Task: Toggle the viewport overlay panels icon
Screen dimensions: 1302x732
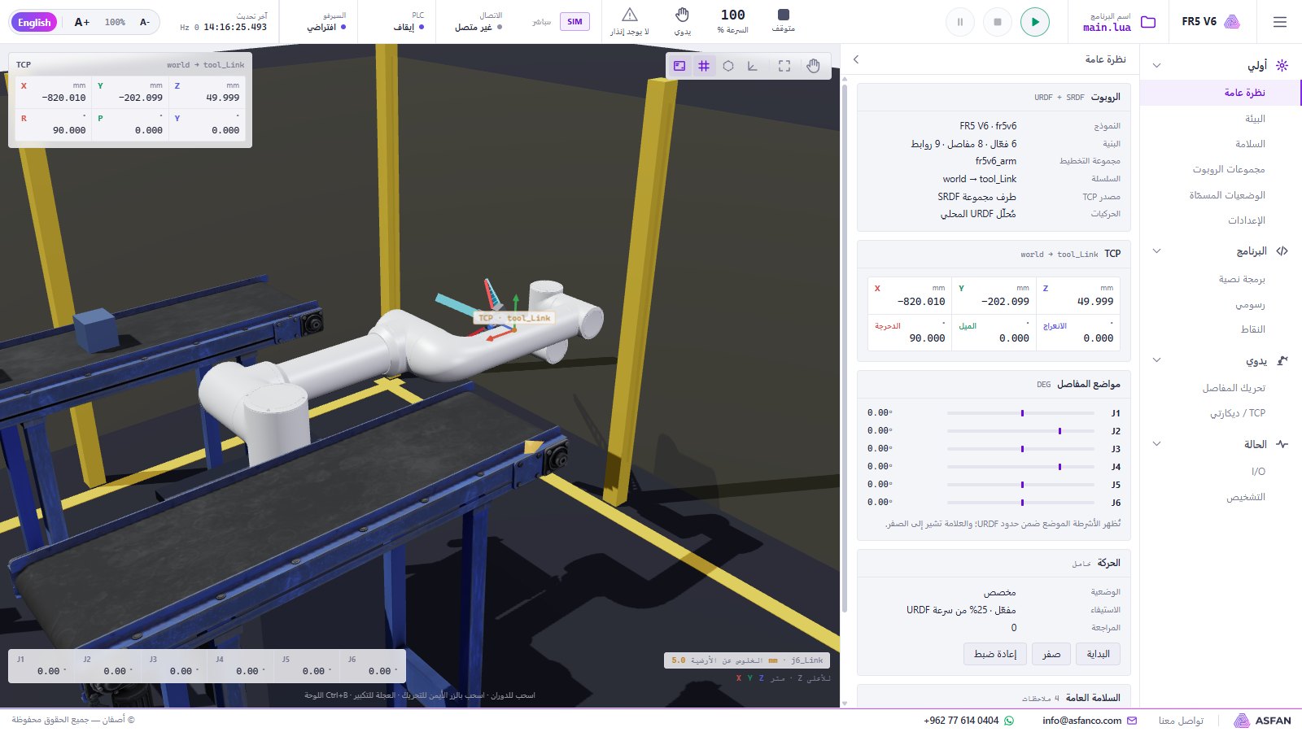Action: tap(679, 66)
